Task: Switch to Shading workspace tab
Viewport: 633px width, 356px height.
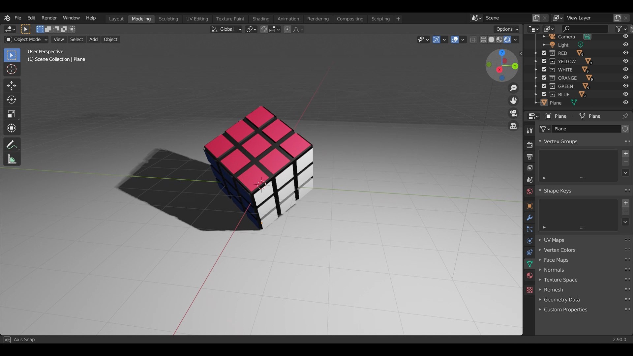Action: (261, 19)
